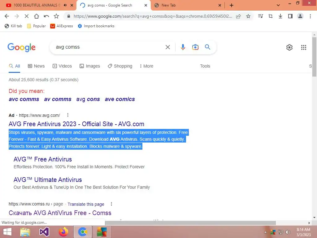Image resolution: width=317 pixels, height=238 pixels.
Task: Share this page from address bar
Action: (238, 16)
